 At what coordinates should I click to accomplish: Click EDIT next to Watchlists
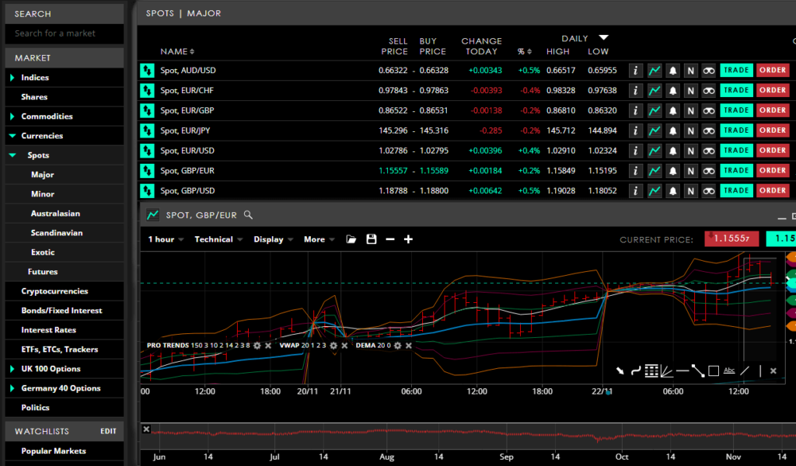coord(108,431)
